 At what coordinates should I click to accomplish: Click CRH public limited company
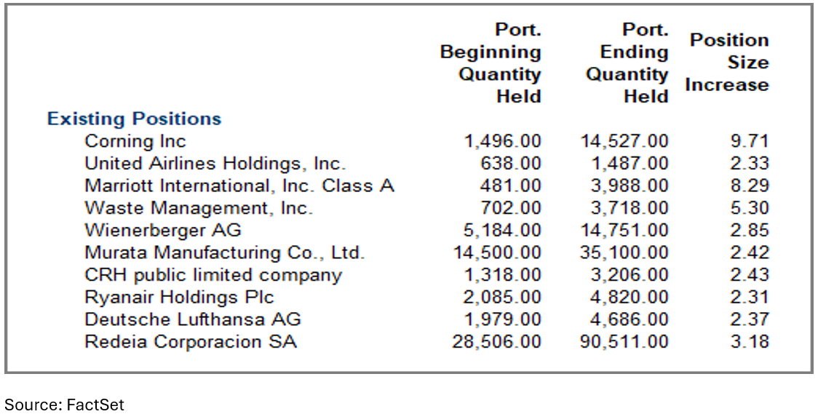point(213,275)
